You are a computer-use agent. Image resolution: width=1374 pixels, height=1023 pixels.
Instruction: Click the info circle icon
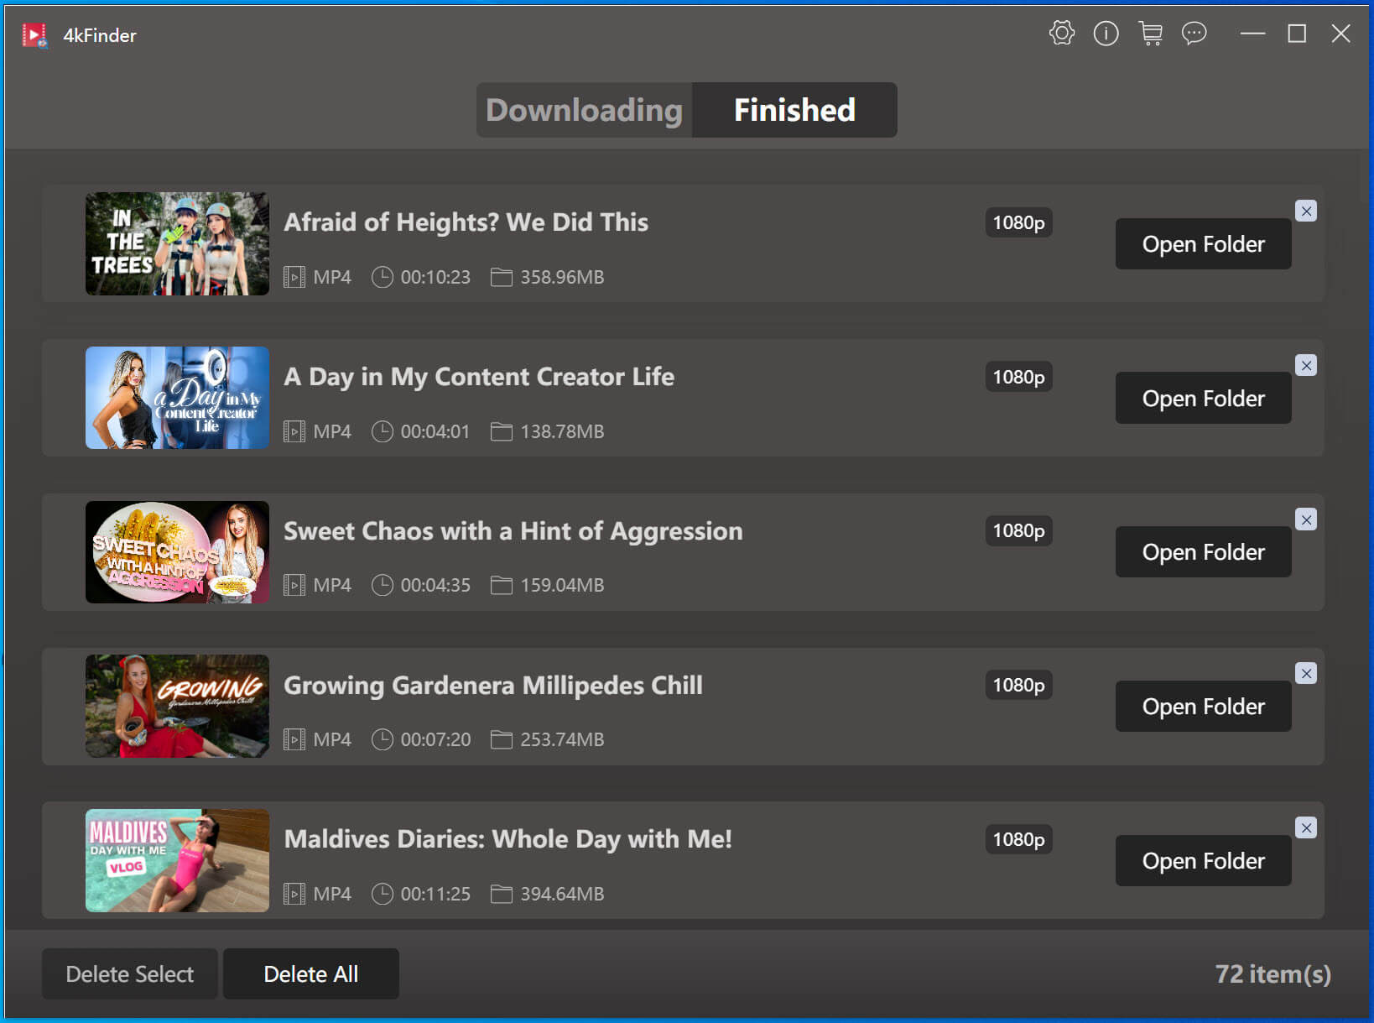(1106, 34)
